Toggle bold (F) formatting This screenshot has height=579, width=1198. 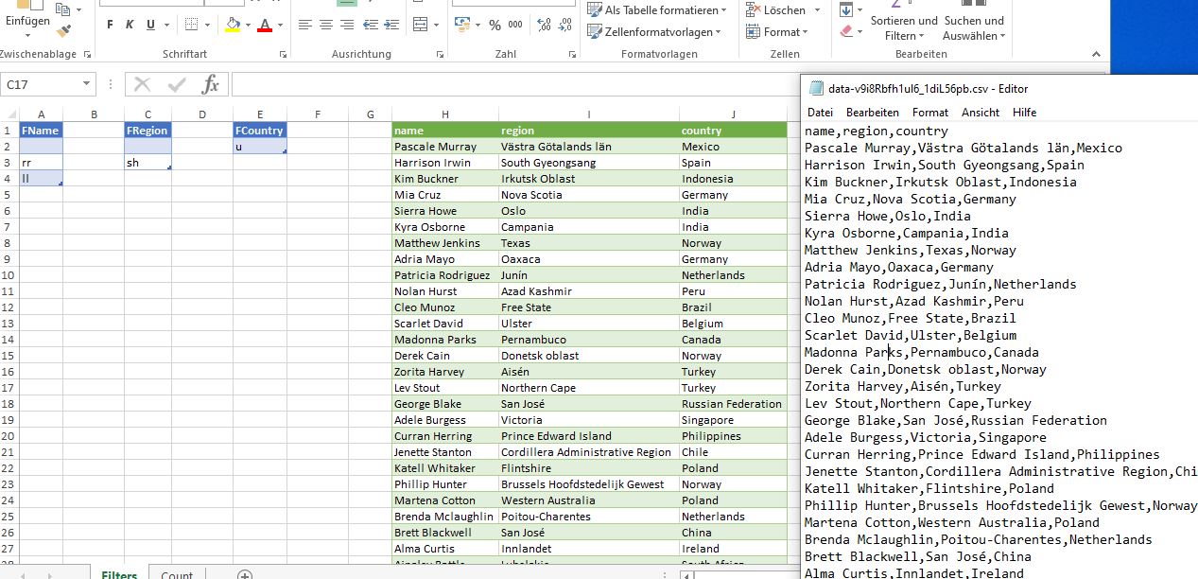109,25
